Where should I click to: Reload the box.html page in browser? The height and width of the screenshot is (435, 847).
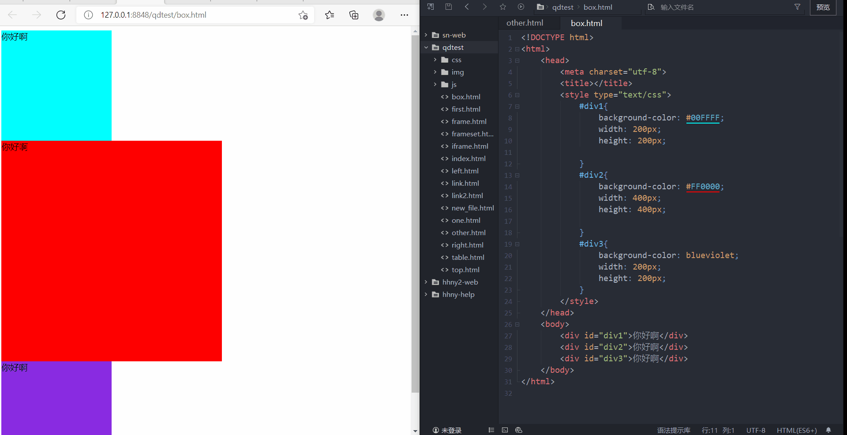(61, 15)
